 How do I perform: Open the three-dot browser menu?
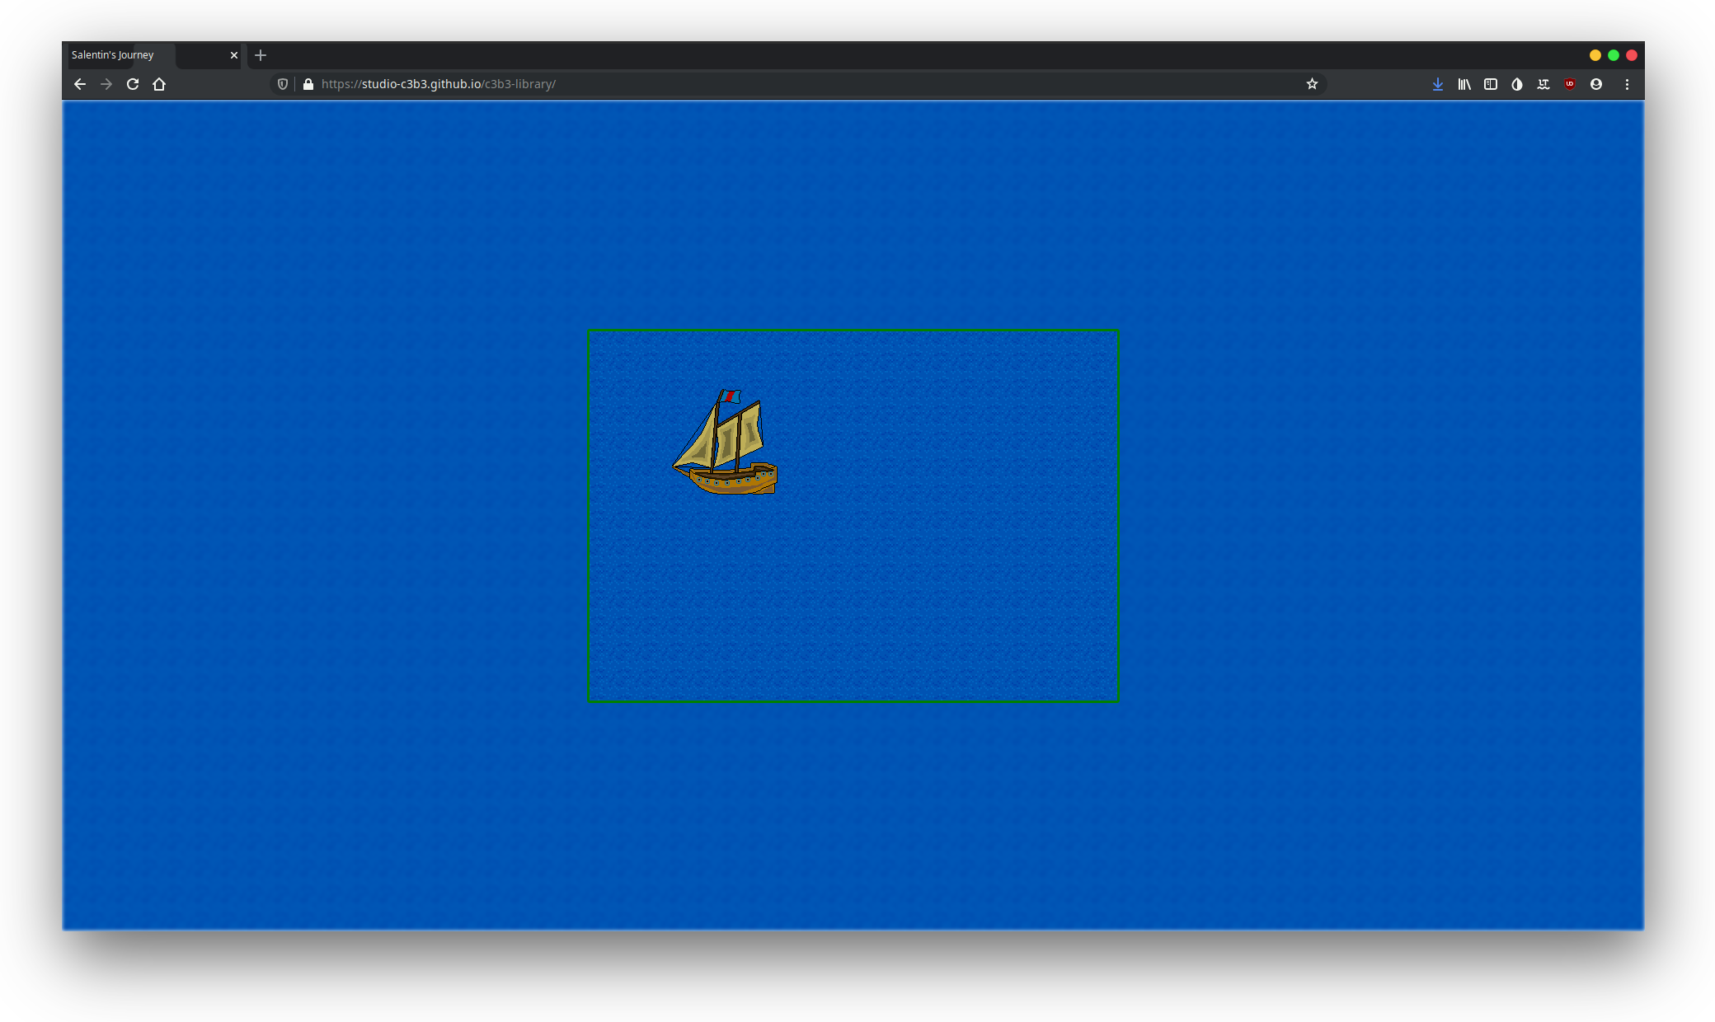click(x=1627, y=84)
